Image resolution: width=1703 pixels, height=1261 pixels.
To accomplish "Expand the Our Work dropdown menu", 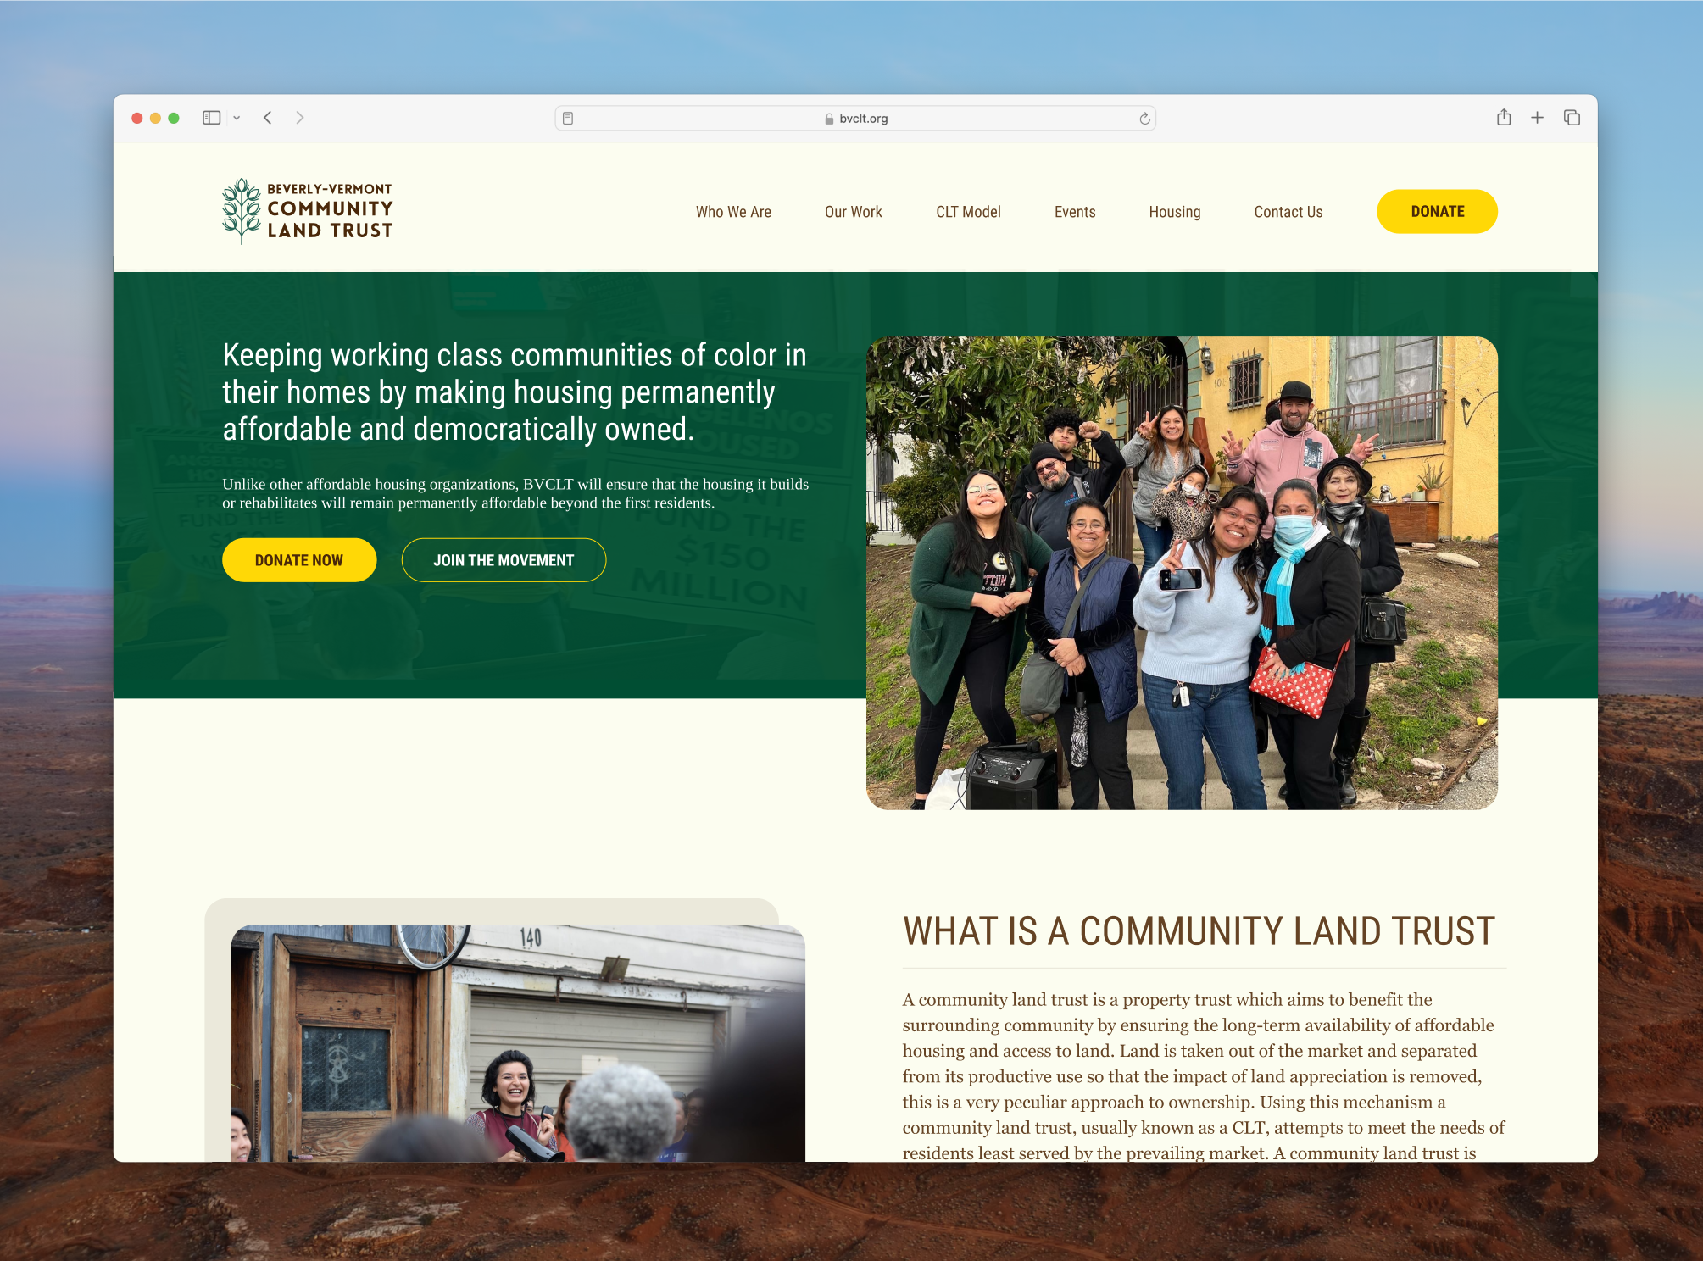I will [854, 211].
